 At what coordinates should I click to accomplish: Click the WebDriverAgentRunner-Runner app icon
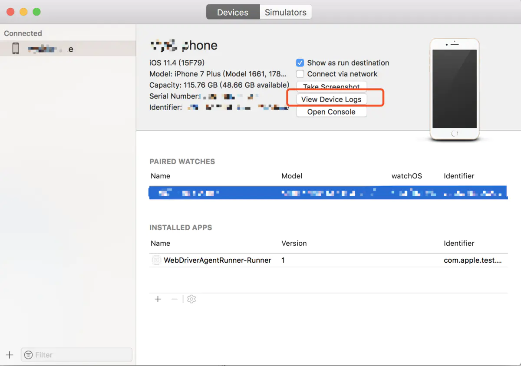pyautogui.click(x=156, y=260)
